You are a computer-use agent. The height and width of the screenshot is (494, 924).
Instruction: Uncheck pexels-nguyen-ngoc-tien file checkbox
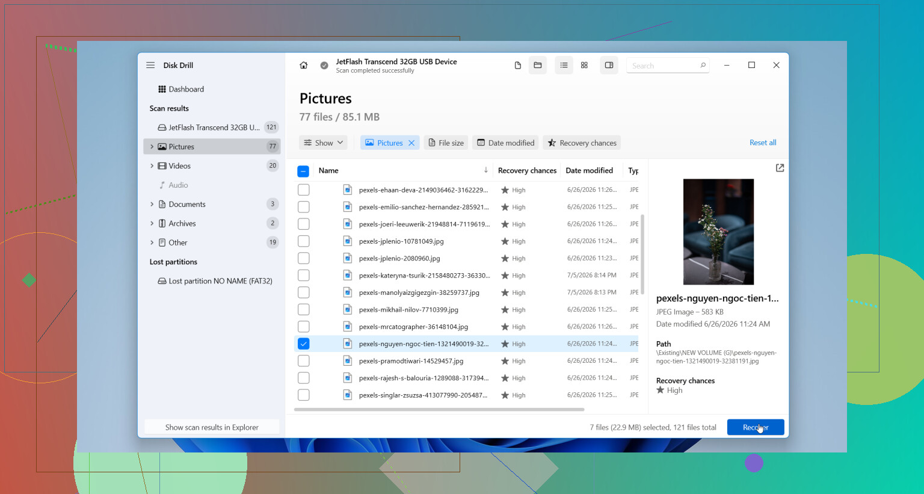[304, 344]
